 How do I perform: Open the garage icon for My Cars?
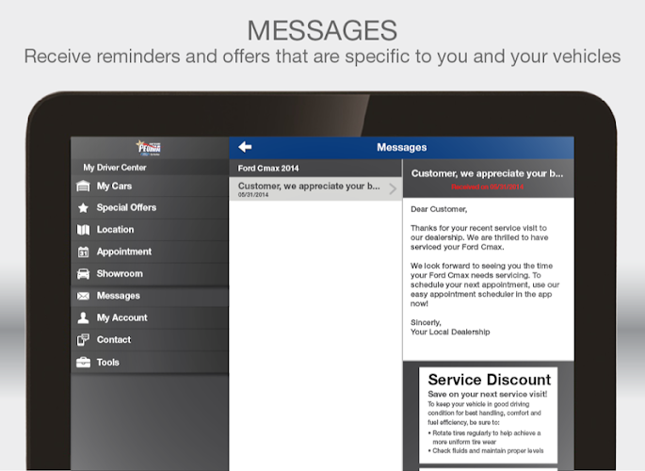point(83,186)
